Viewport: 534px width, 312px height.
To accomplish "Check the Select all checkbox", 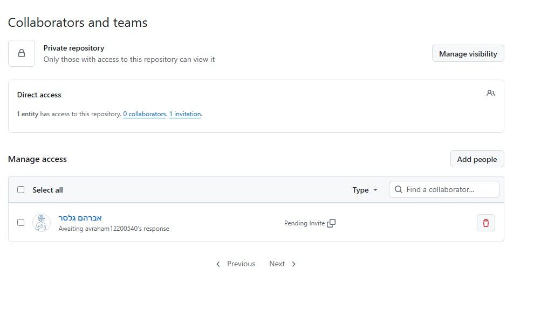I will tap(21, 190).
